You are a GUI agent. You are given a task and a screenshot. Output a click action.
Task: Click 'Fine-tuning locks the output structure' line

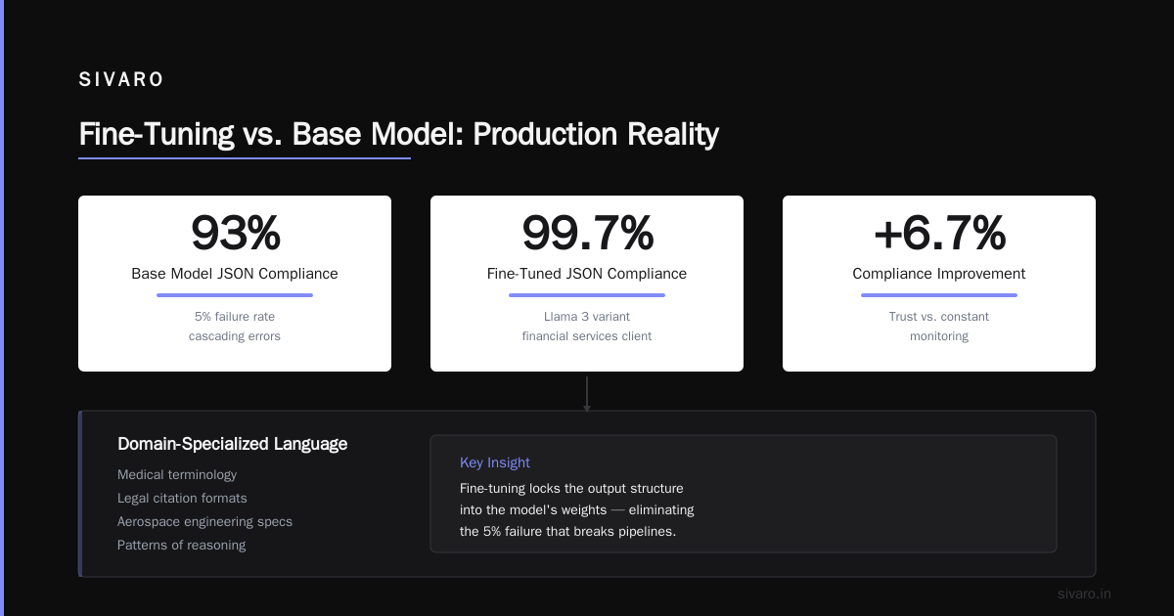pyautogui.click(x=571, y=488)
